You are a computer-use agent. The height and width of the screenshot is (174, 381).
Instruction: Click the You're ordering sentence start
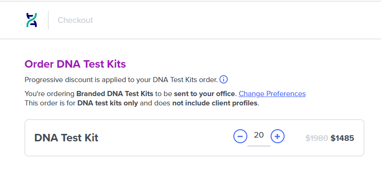point(49,94)
